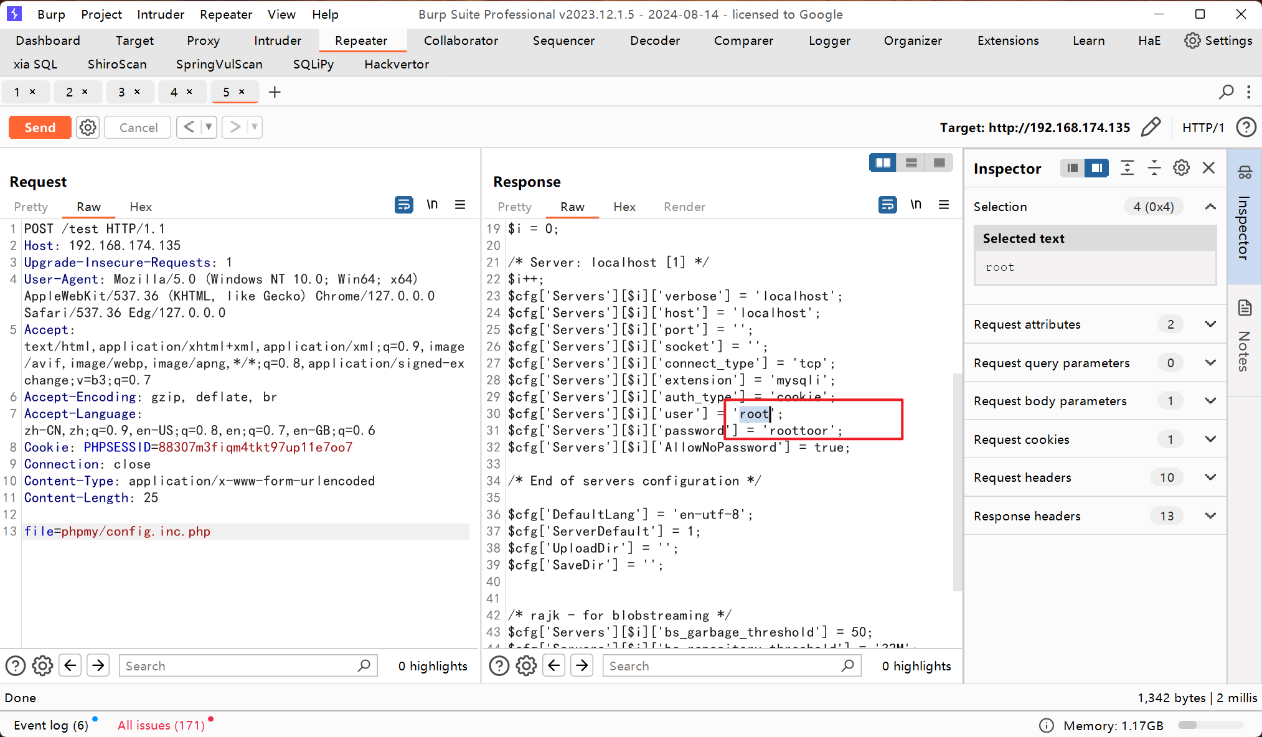1262x737 pixels.
Task: Switch to the Decoder tab
Action: (x=655, y=40)
